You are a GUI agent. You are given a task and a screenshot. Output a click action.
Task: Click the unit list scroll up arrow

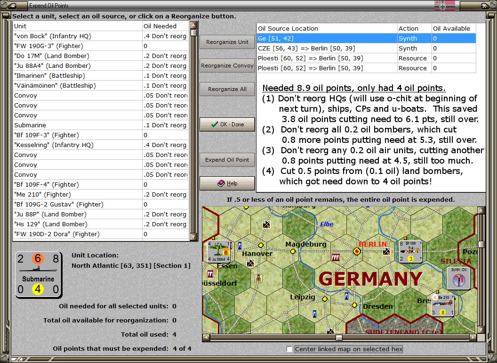click(193, 25)
